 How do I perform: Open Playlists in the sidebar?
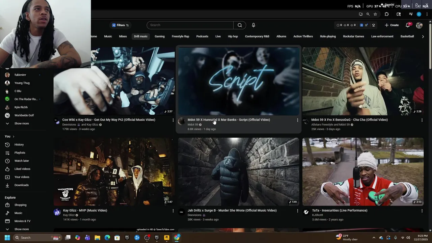click(x=20, y=153)
